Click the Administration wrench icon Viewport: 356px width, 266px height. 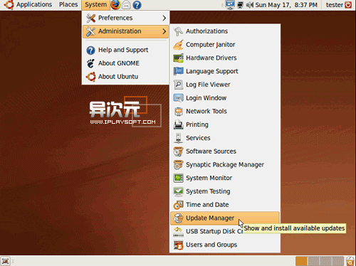click(90, 31)
